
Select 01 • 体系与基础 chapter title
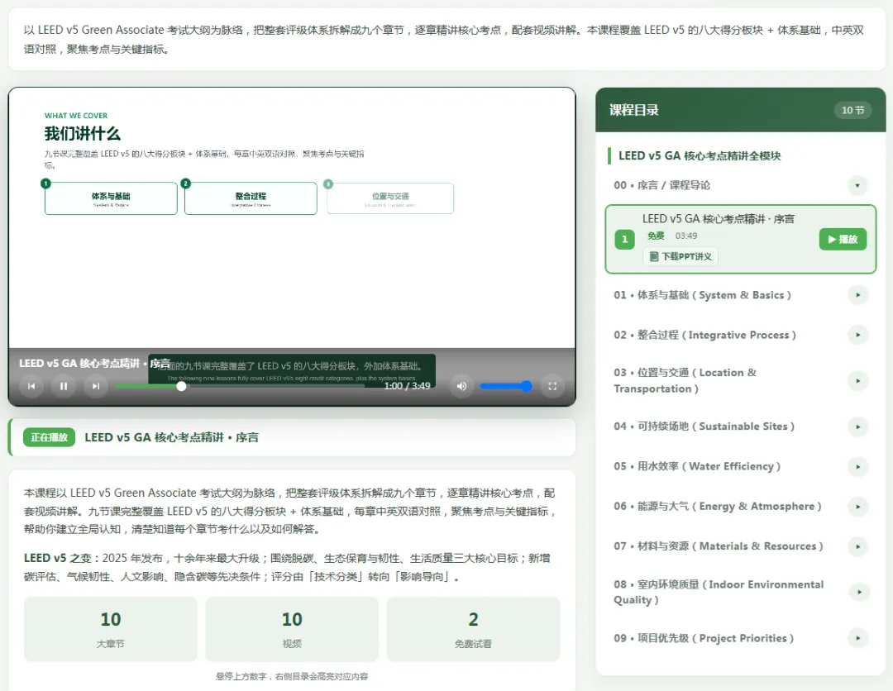[702, 295]
